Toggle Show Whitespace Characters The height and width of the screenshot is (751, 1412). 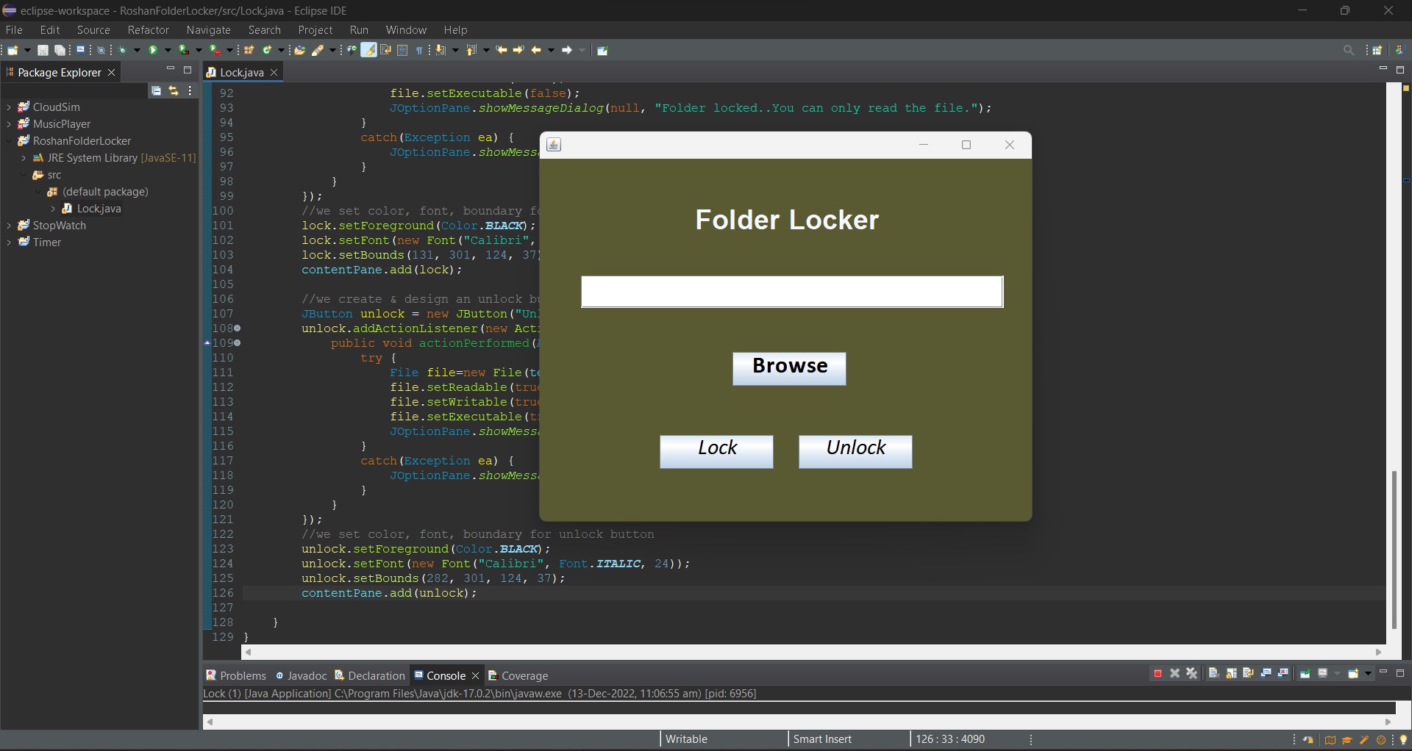pyautogui.click(x=419, y=50)
